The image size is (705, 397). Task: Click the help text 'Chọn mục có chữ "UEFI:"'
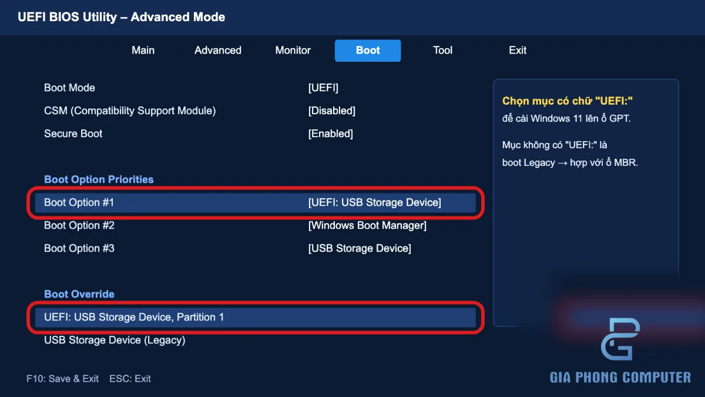(x=568, y=101)
